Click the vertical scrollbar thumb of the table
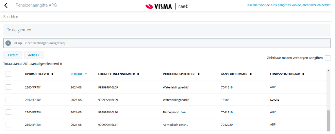 click(x=328, y=120)
